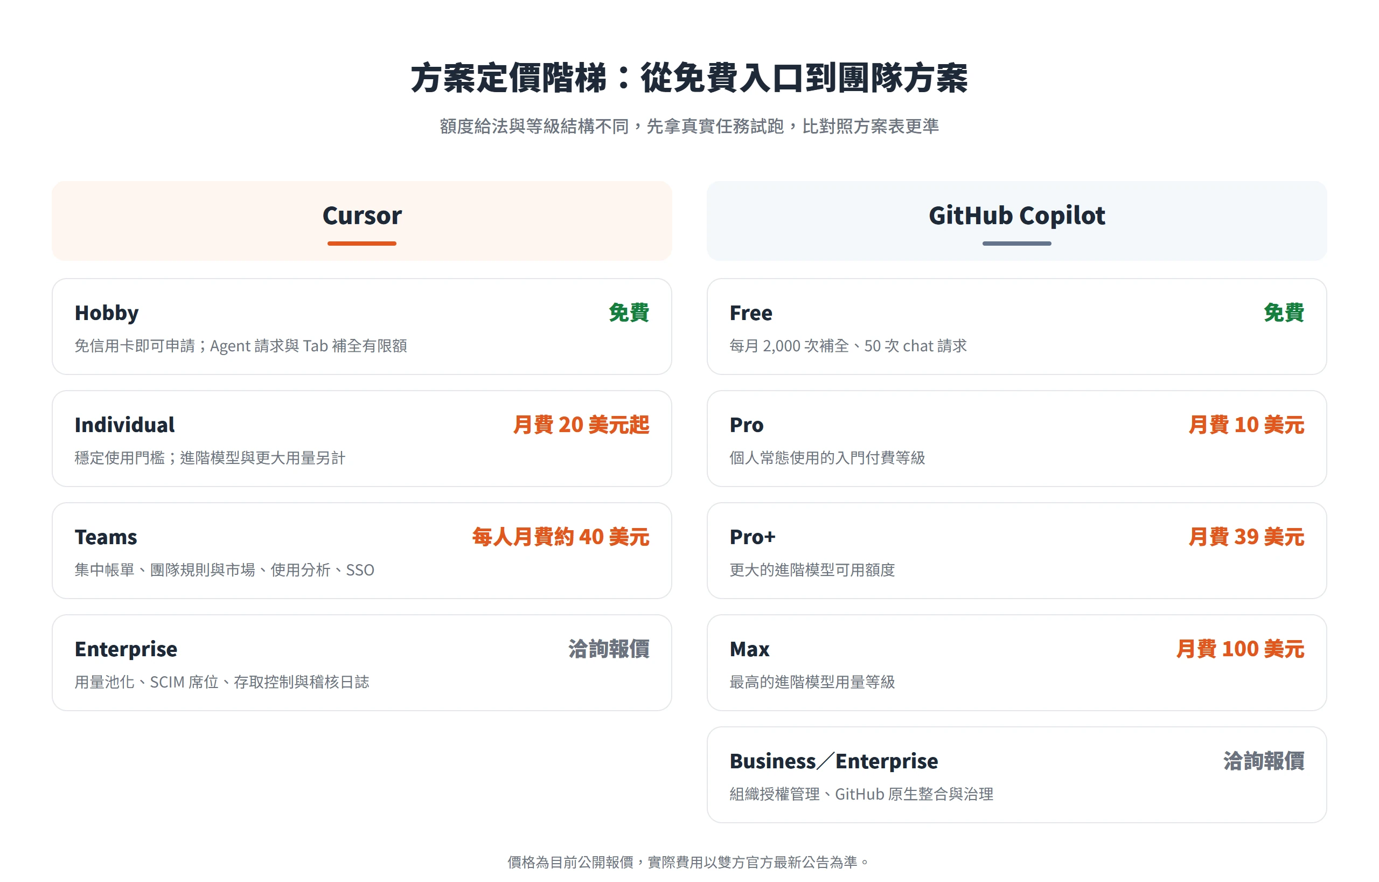The width and height of the screenshot is (1379, 882).
Task: Click the description 更大的進階模型可用額度
Action: (812, 570)
